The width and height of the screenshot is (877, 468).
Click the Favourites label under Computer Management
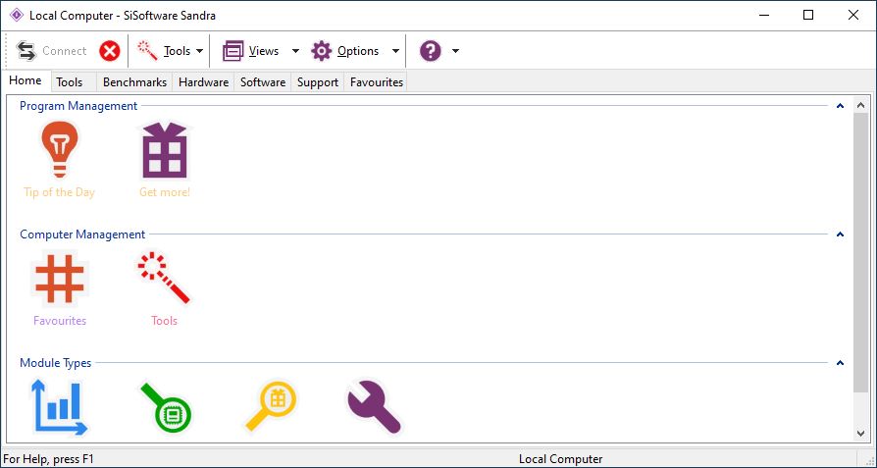60,321
